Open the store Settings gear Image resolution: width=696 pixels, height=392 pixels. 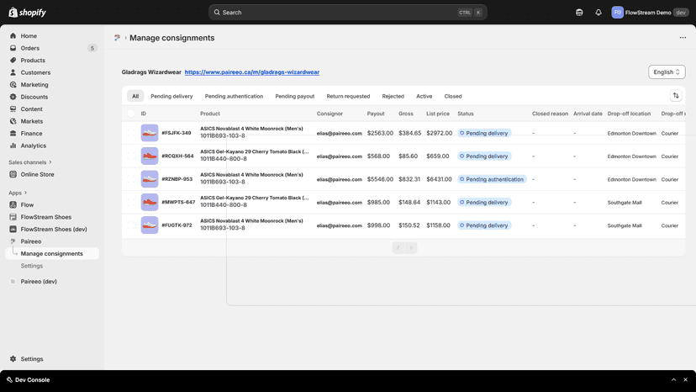32,359
